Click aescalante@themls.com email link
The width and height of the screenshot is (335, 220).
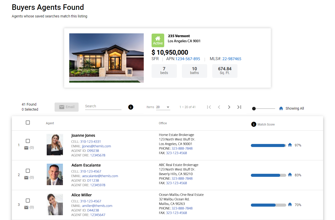pos(100,176)
